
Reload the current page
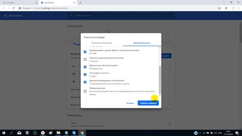point(14,8)
